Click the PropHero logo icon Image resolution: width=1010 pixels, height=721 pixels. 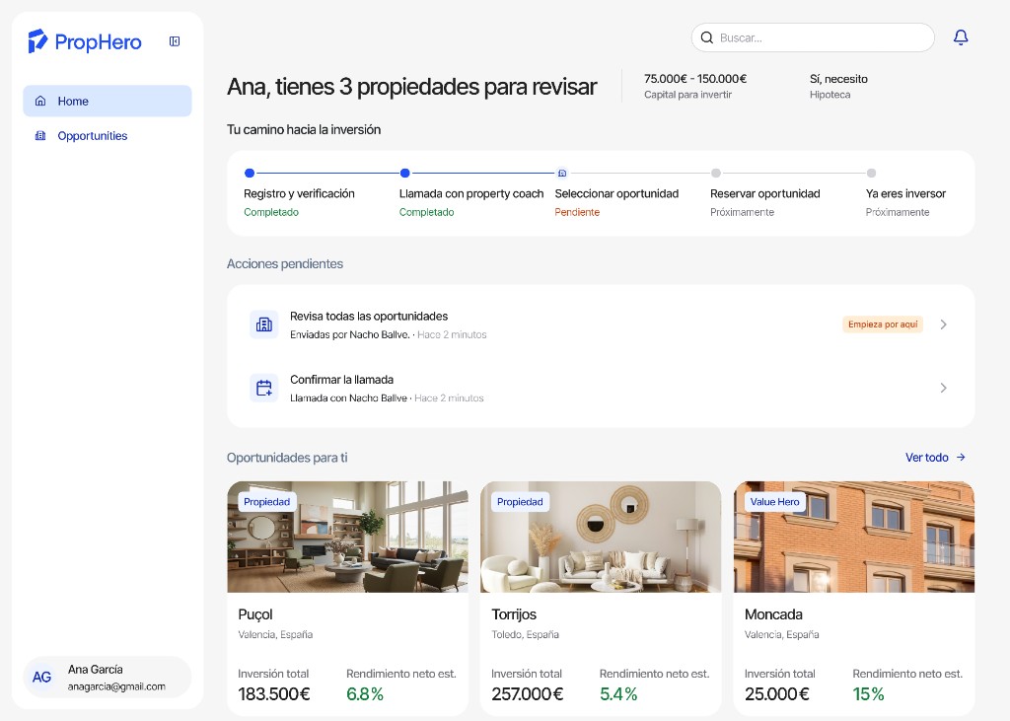click(x=37, y=40)
